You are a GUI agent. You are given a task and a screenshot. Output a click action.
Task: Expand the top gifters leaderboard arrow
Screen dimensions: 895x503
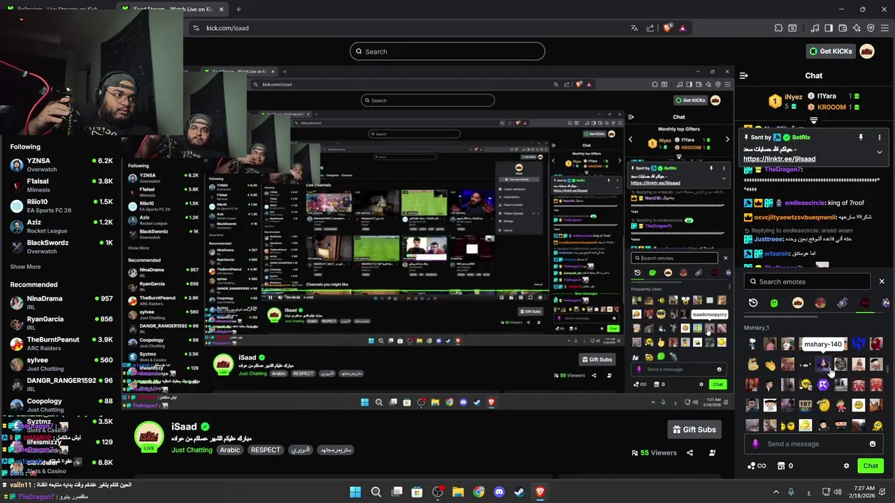pyautogui.click(x=814, y=121)
